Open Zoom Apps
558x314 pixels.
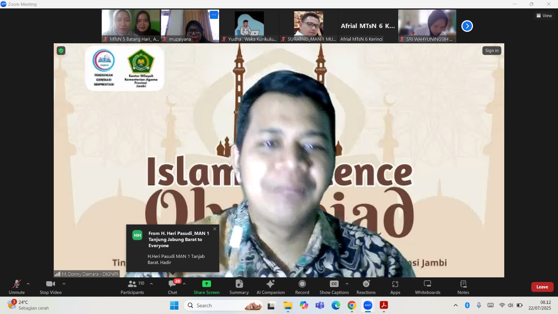tap(395, 287)
